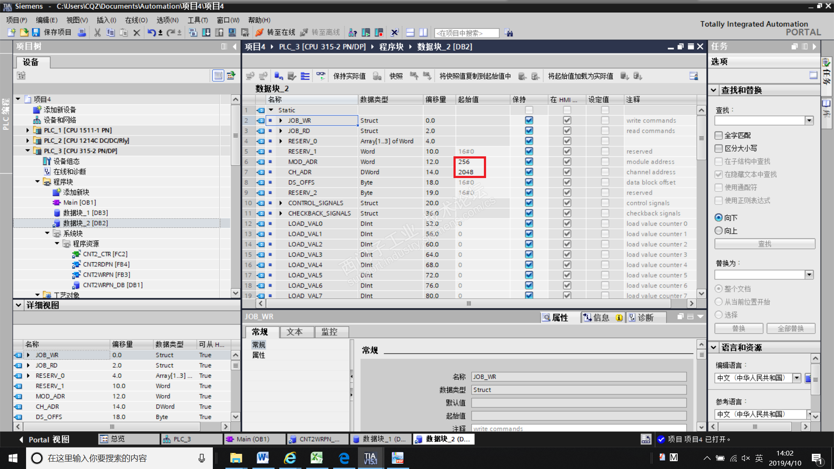834x469 pixels.
Task: Click split editor horizontally icon
Action: click(x=410, y=33)
